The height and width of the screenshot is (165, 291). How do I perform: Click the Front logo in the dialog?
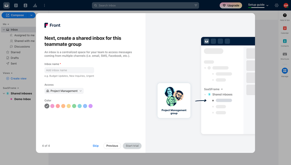point(52,25)
